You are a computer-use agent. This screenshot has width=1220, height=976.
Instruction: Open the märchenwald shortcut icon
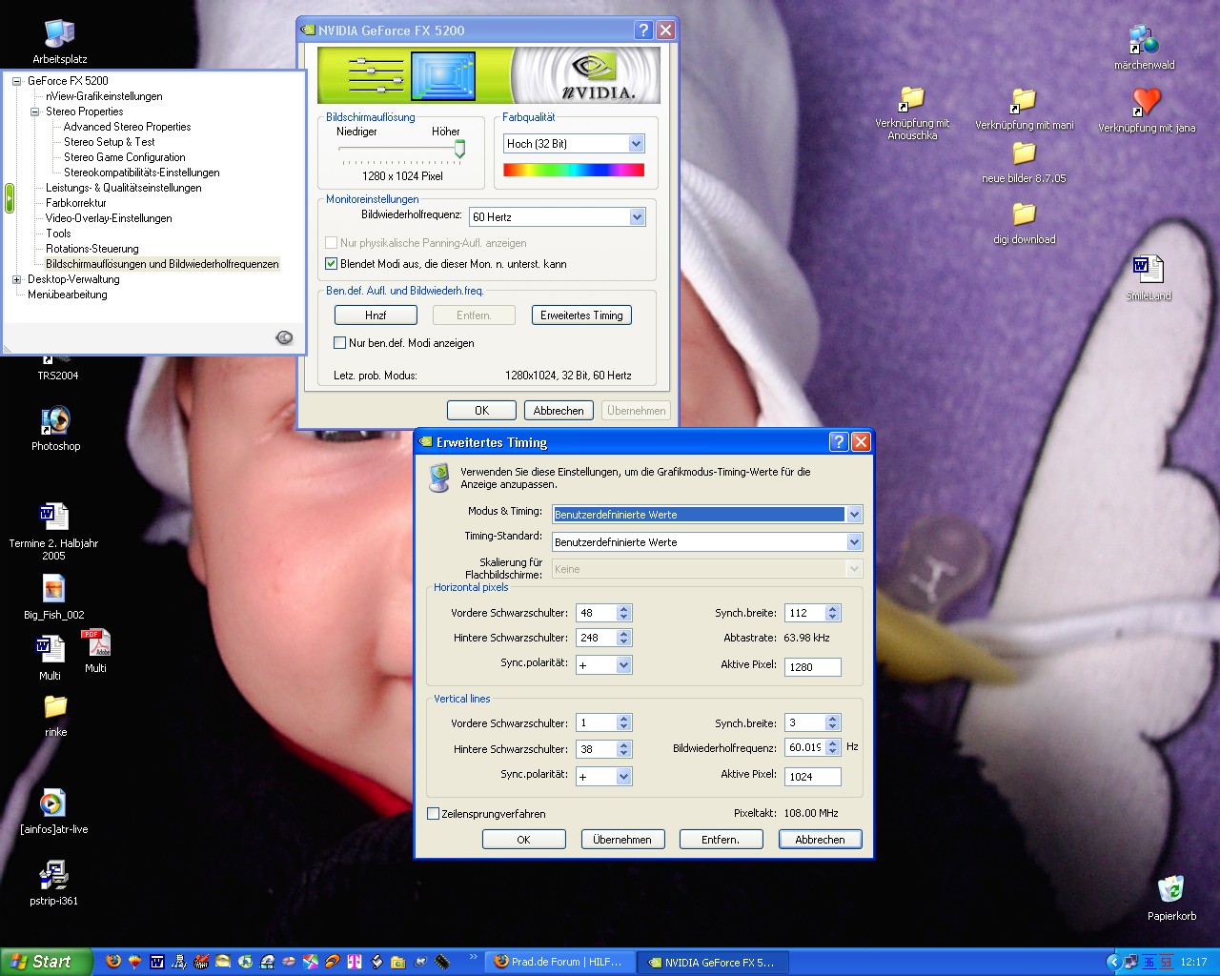pos(1144,41)
